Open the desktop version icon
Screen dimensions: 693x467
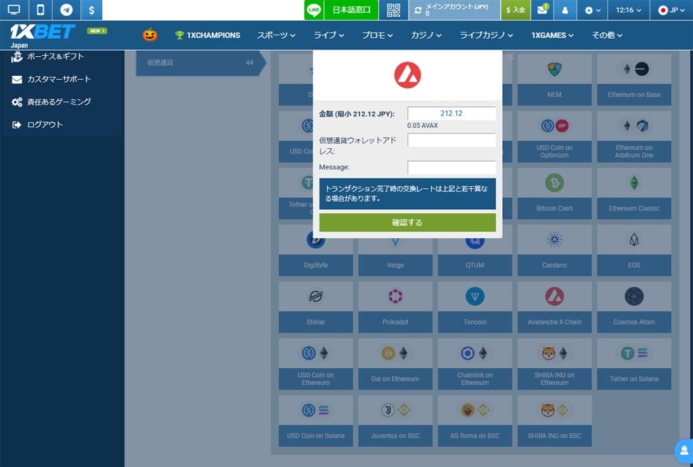14,9
